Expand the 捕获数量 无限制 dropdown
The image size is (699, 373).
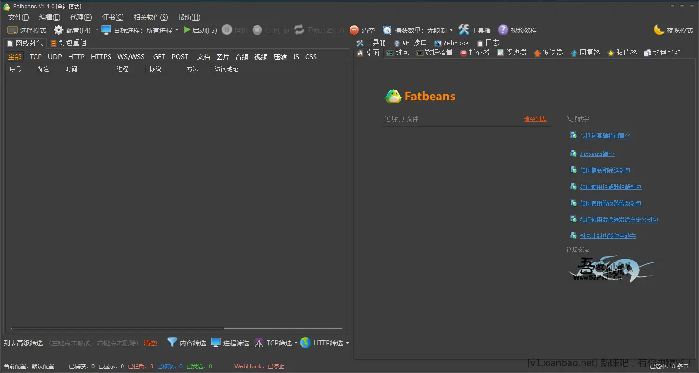451,30
